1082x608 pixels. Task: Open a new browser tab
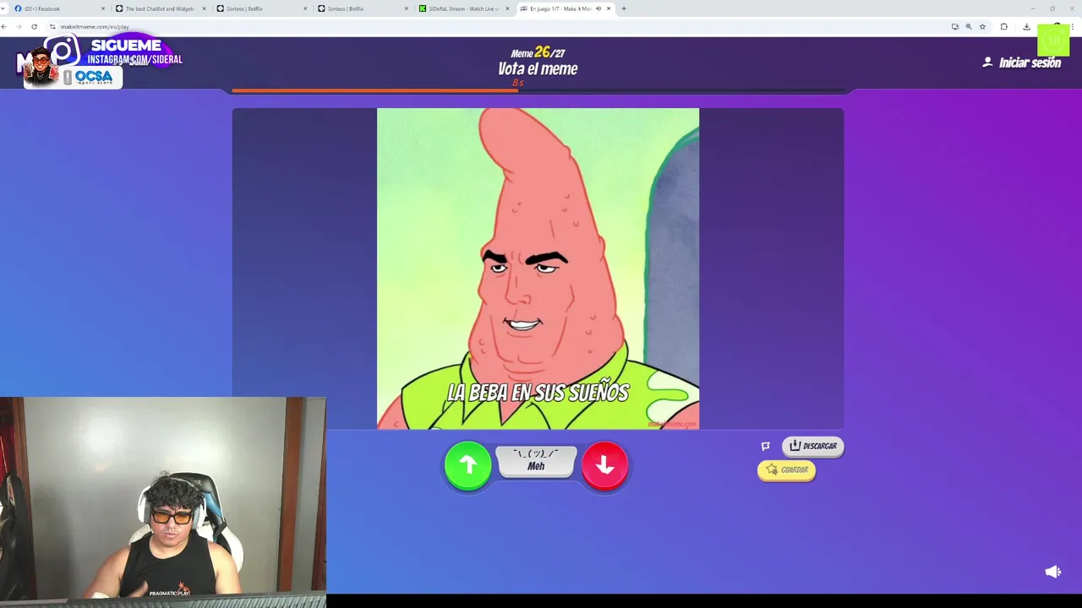pyautogui.click(x=624, y=8)
